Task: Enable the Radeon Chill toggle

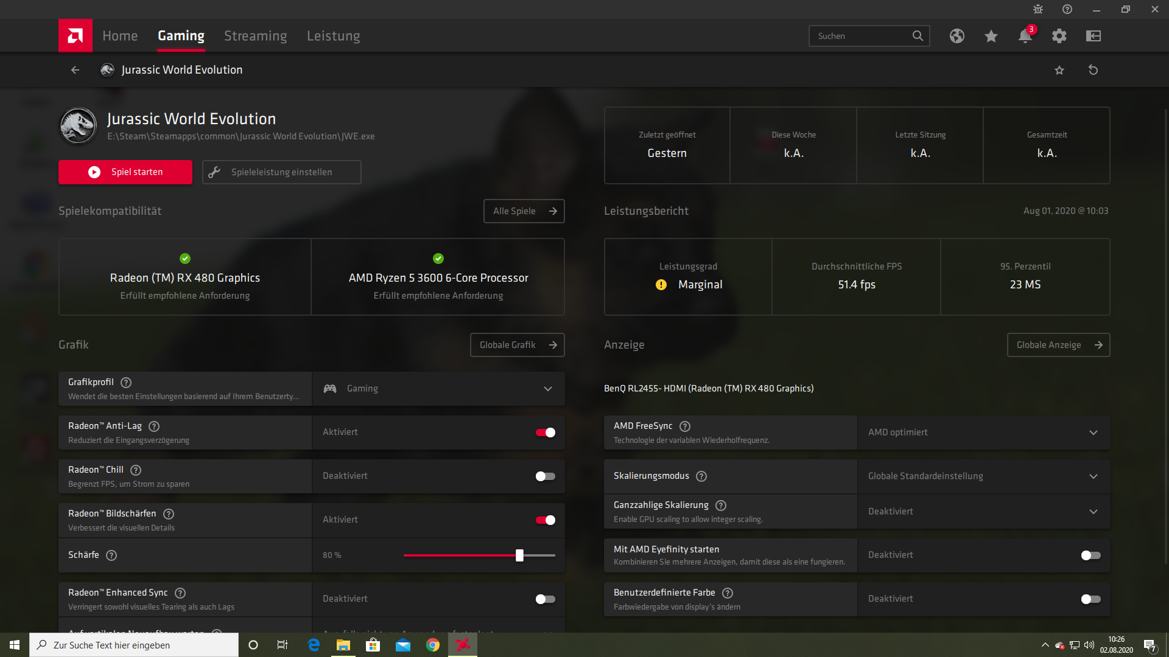Action: (545, 476)
